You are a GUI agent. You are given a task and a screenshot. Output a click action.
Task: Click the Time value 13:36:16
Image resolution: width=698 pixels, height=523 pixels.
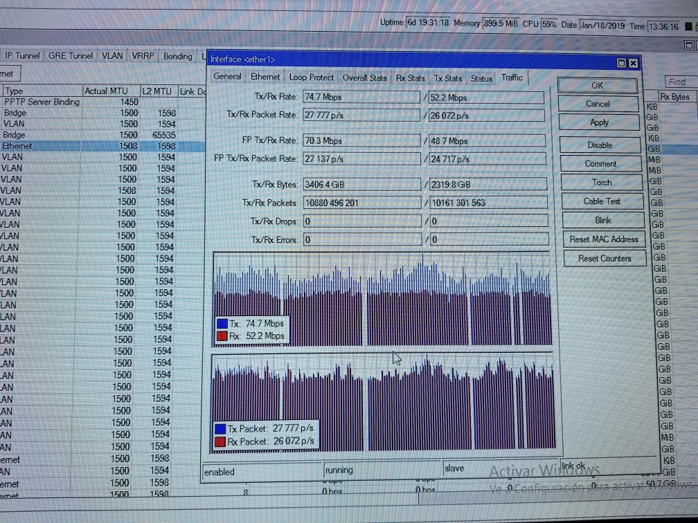click(663, 27)
